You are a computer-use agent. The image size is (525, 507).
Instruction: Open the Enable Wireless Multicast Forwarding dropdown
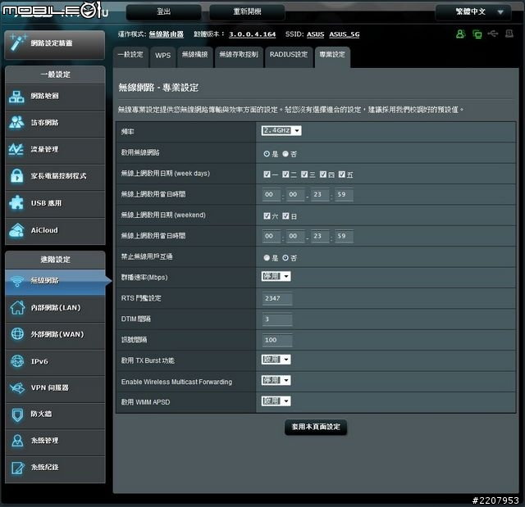point(276,381)
